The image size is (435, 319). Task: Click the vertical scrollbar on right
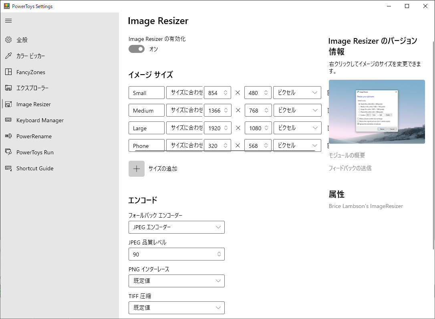[x=433, y=145]
